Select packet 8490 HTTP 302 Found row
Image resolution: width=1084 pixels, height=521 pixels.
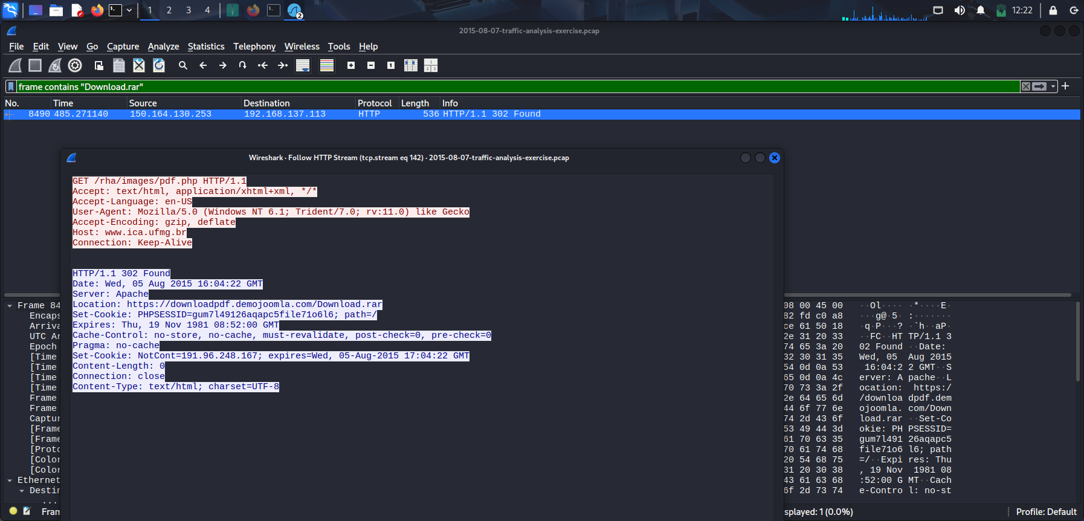click(542, 114)
